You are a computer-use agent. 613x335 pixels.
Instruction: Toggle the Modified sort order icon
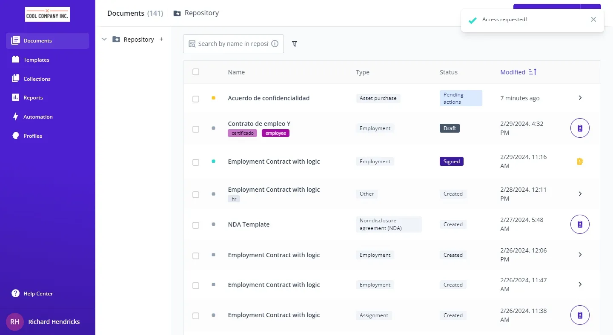(x=533, y=72)
